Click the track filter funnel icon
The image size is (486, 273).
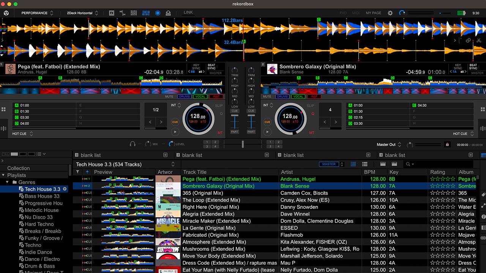click(77, 172)
